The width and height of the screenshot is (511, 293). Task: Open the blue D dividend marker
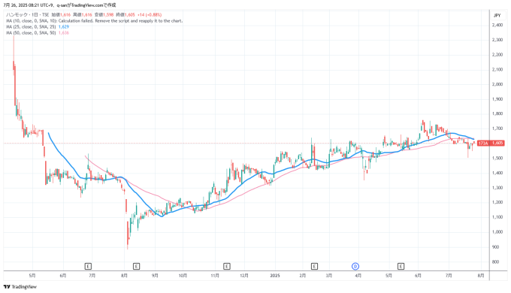[x=355, y=266]
